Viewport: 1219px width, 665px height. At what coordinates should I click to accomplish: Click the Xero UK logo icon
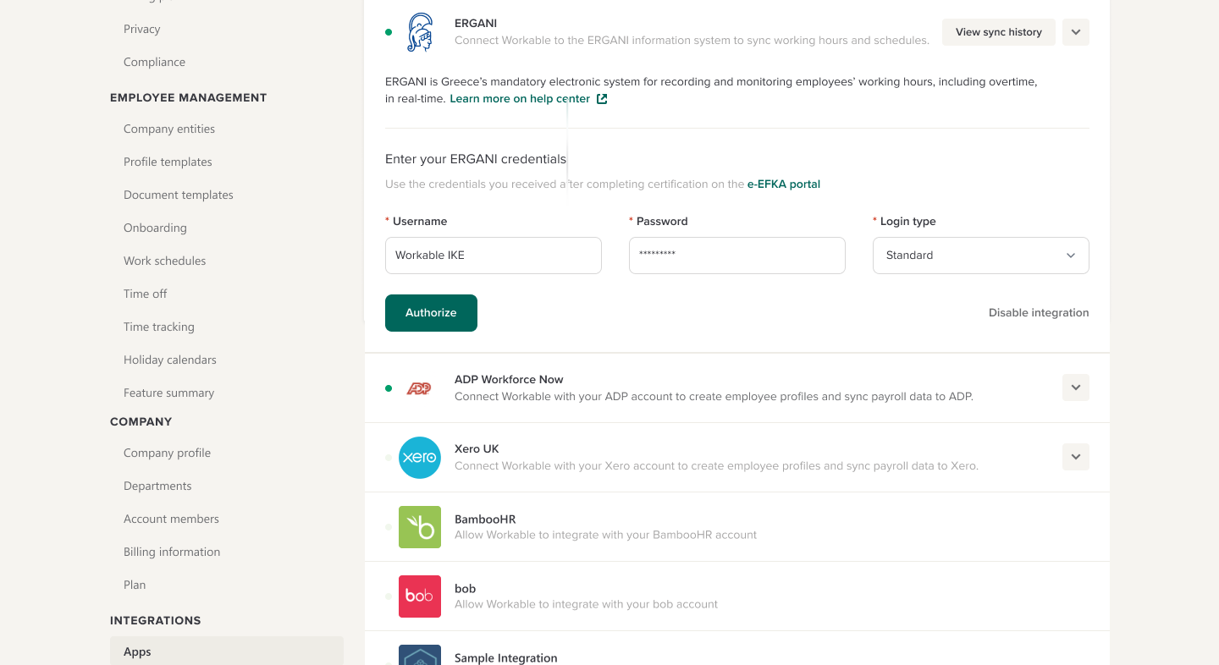[x=420, y=458]
